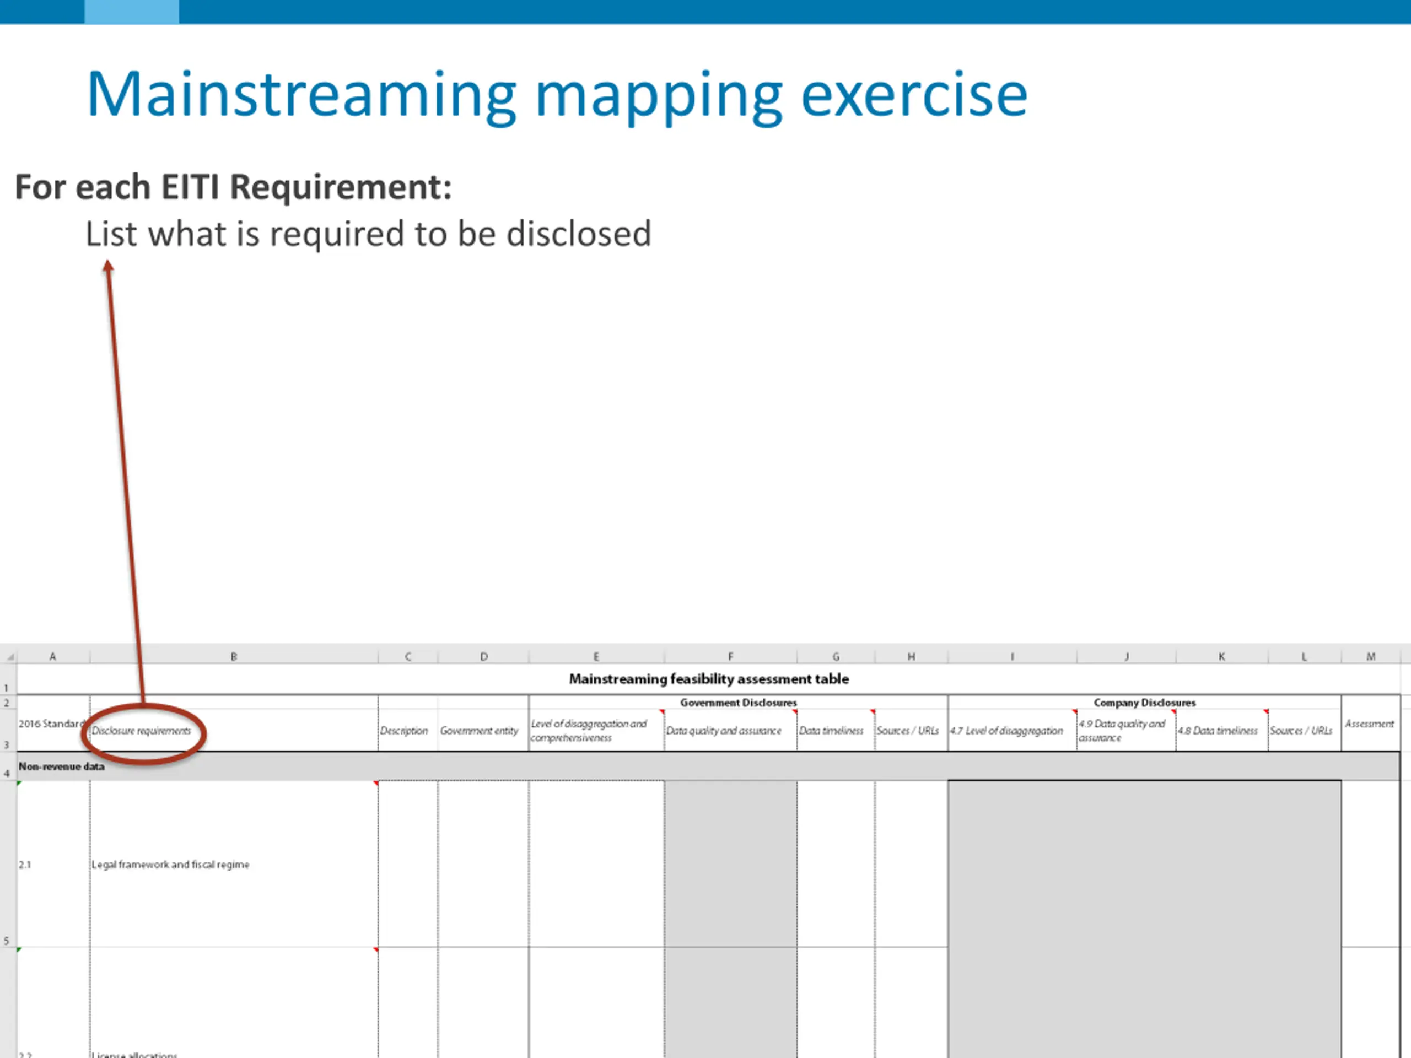1411x1058 pixels.
Task: Select column D header
Action: (x=483, y=656)
